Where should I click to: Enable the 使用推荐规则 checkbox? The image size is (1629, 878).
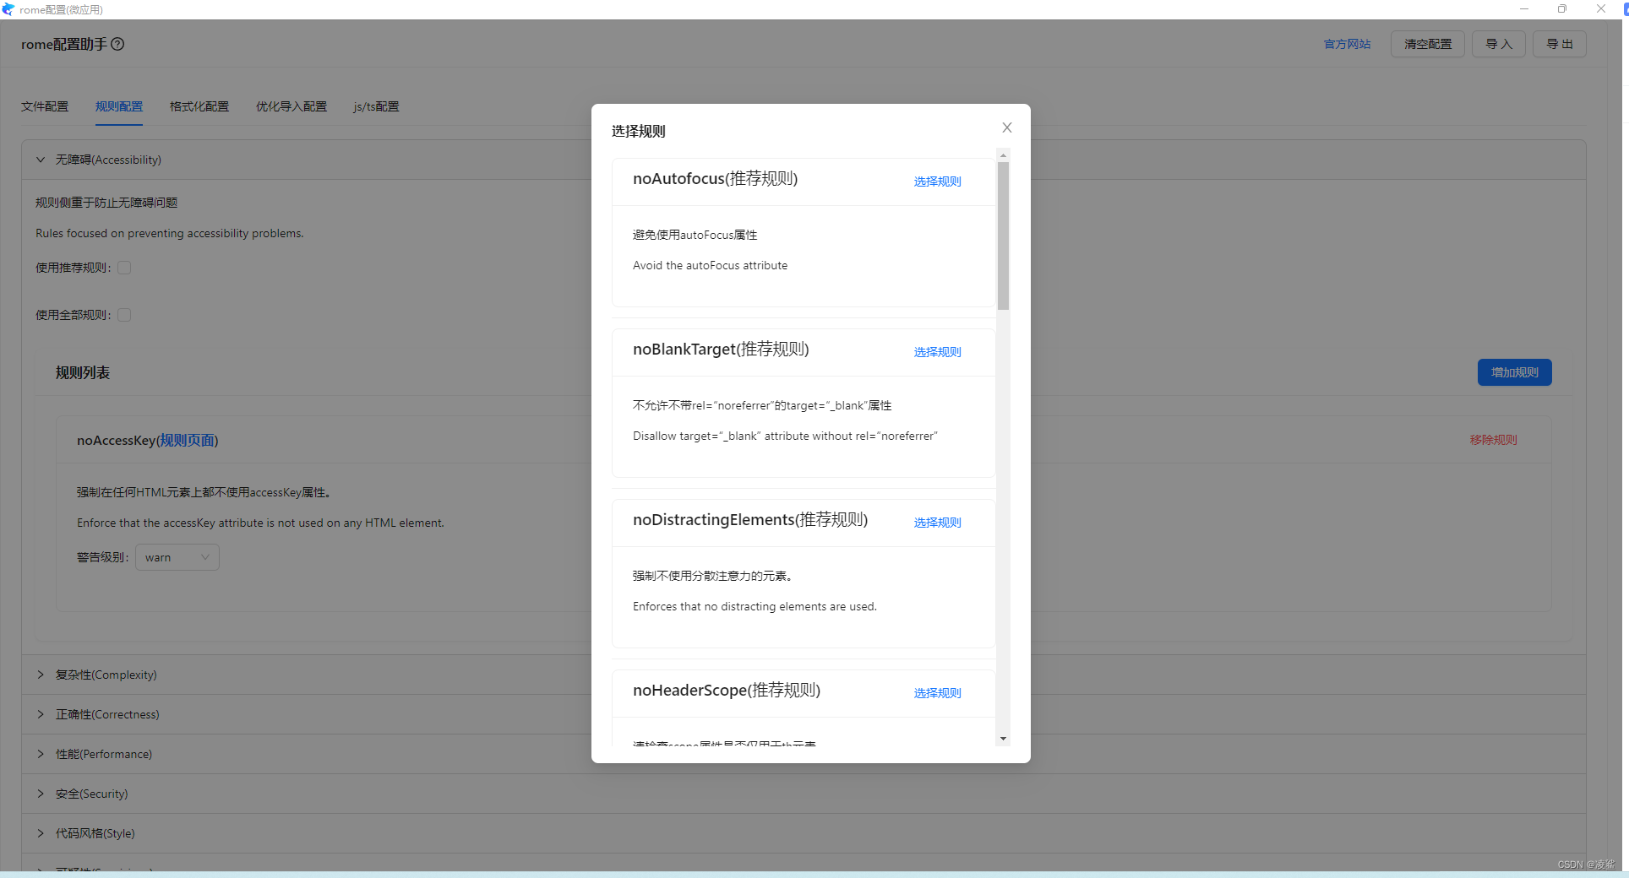pyautogui.click(x=124, y=268)
